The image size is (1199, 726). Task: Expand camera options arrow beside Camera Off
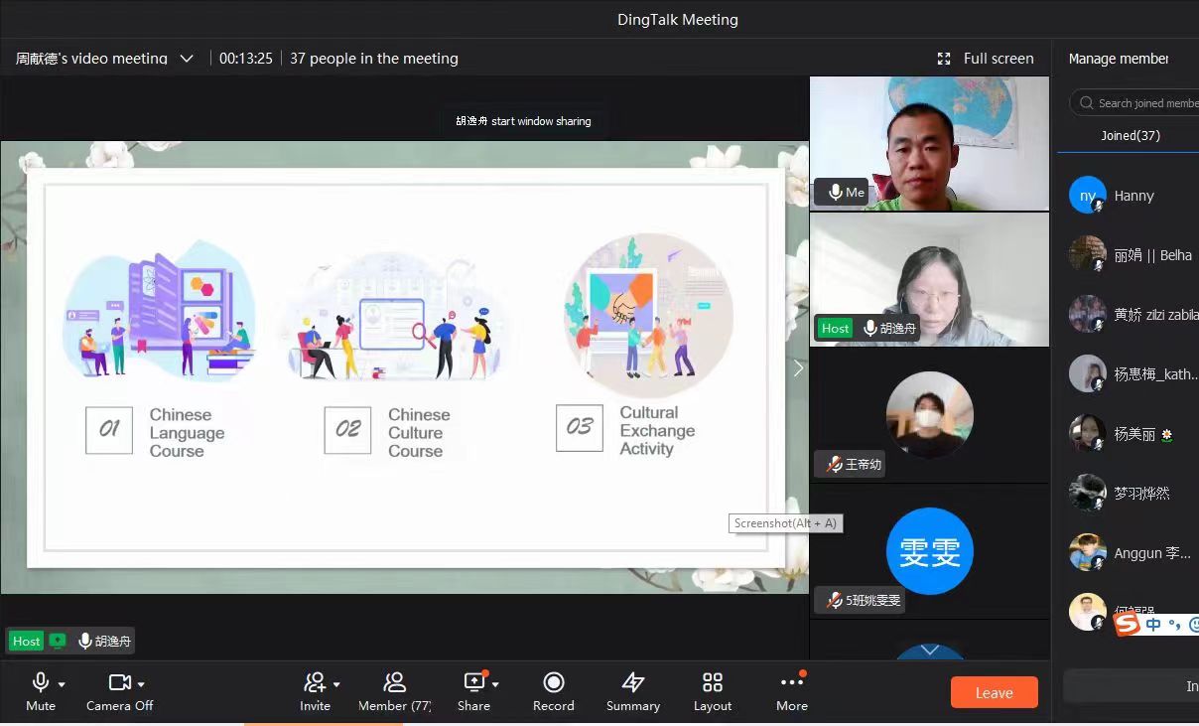(x=141, y=684)
